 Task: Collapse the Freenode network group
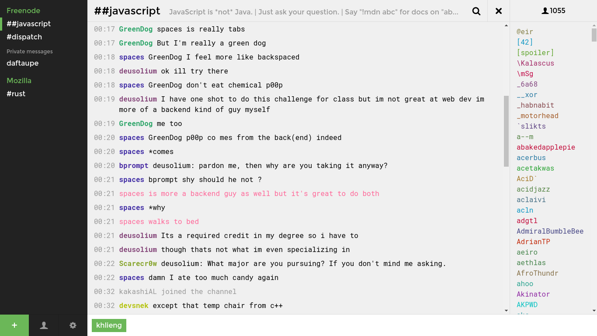point(23,10)
